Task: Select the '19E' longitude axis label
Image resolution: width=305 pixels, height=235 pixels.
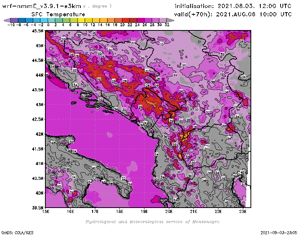Action: pos(144,212)
